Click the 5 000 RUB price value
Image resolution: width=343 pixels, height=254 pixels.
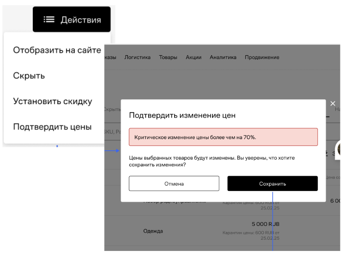click(x=266, y=225)
